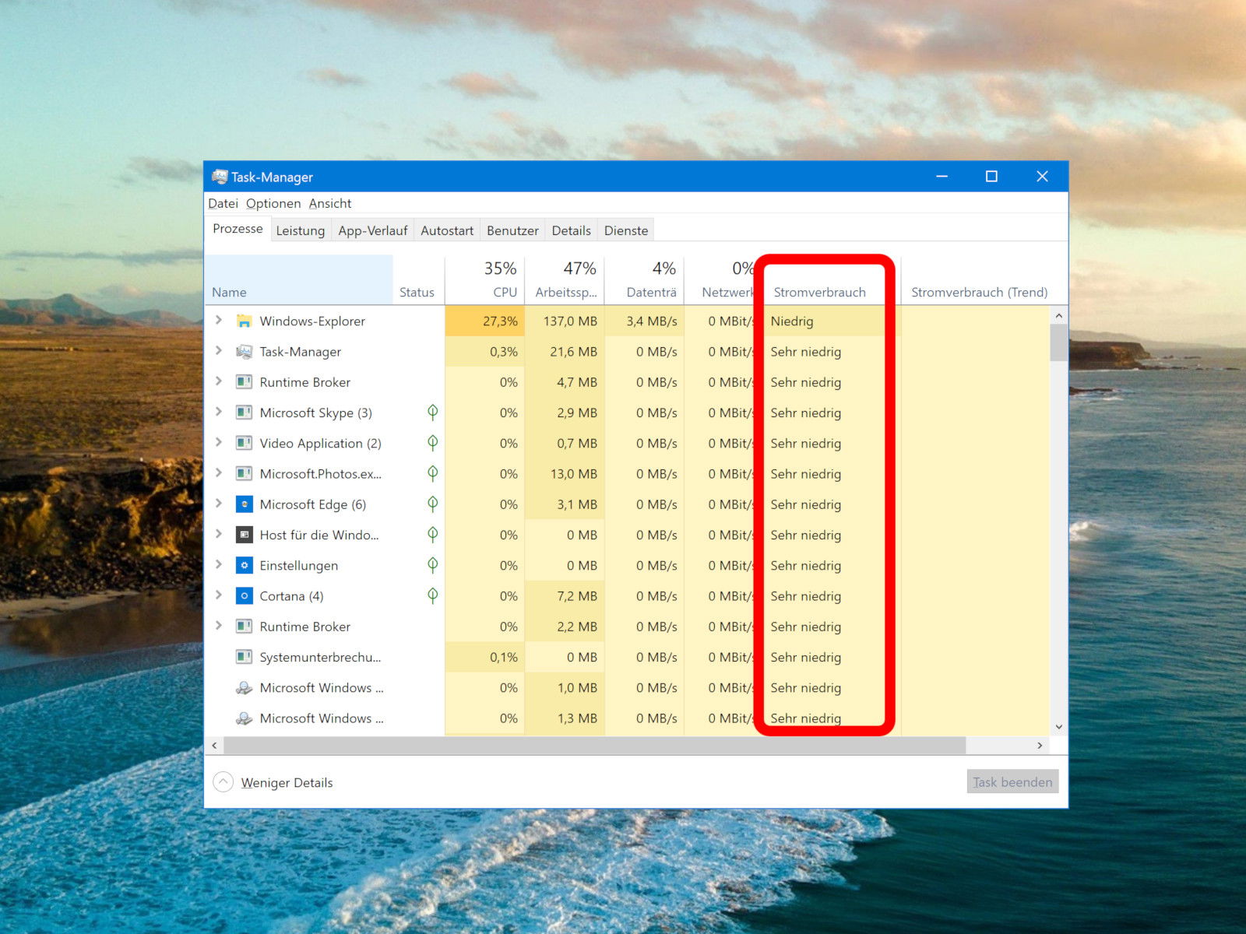
Task: Click the Windows-Explorer folder icon
Action: pyautogui.click(x=244, y=321)
